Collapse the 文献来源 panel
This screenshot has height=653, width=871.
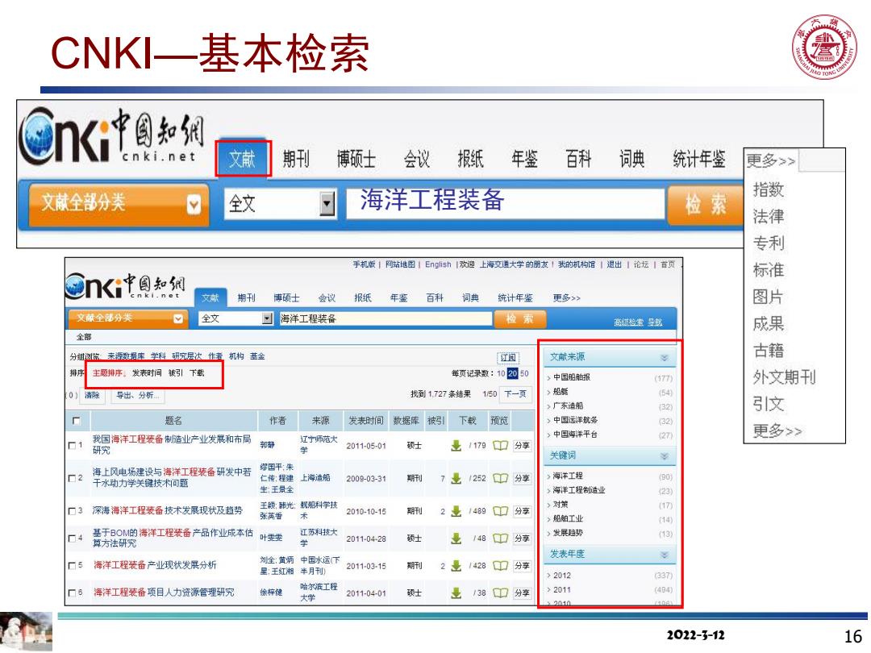click(664, 358)
